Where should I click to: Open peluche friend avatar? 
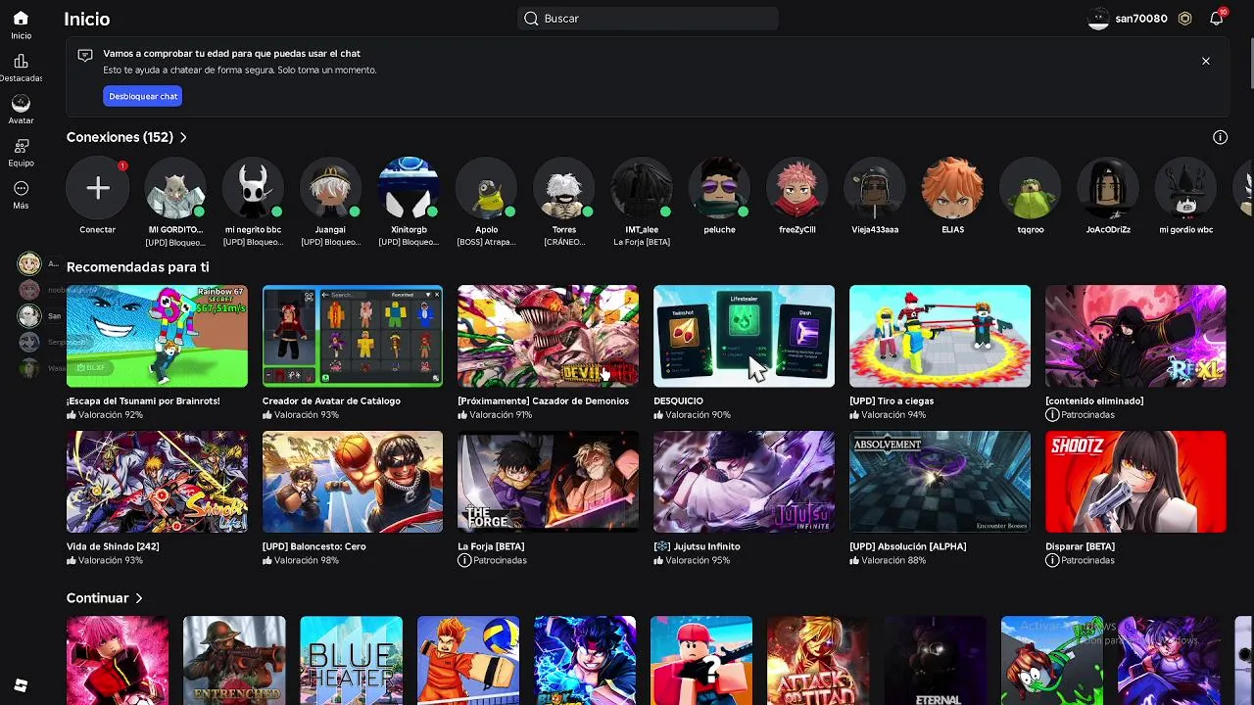tap(719, 188)
